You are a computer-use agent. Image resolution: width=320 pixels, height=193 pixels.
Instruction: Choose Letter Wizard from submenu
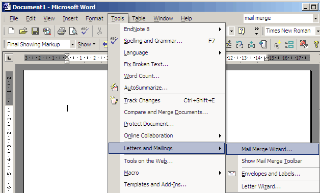pyautogui.click(x=273, y=186)
